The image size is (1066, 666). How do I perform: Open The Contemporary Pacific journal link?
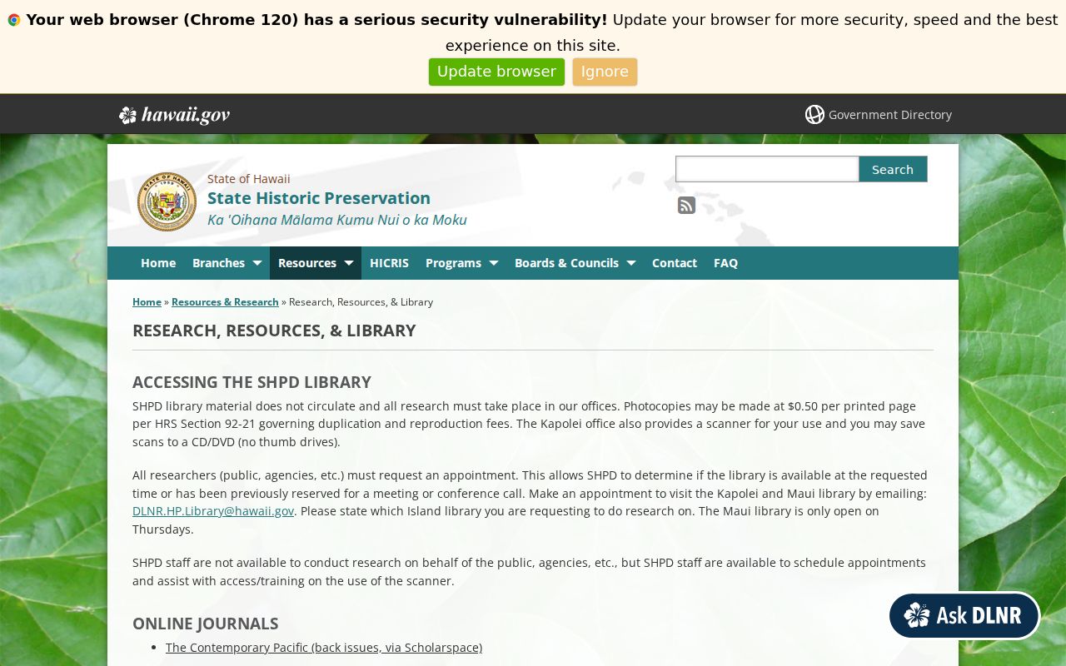[324, 648]
